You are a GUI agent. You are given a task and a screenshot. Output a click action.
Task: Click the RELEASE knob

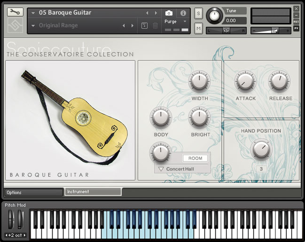point(279,81)
